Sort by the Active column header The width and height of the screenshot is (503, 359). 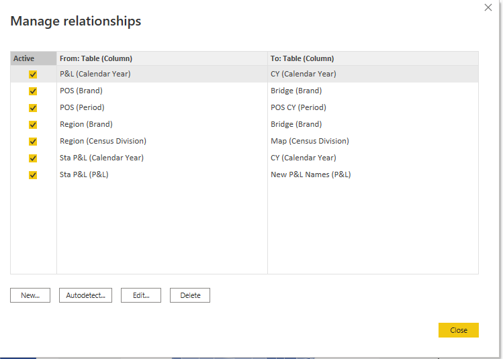(34, 58)
